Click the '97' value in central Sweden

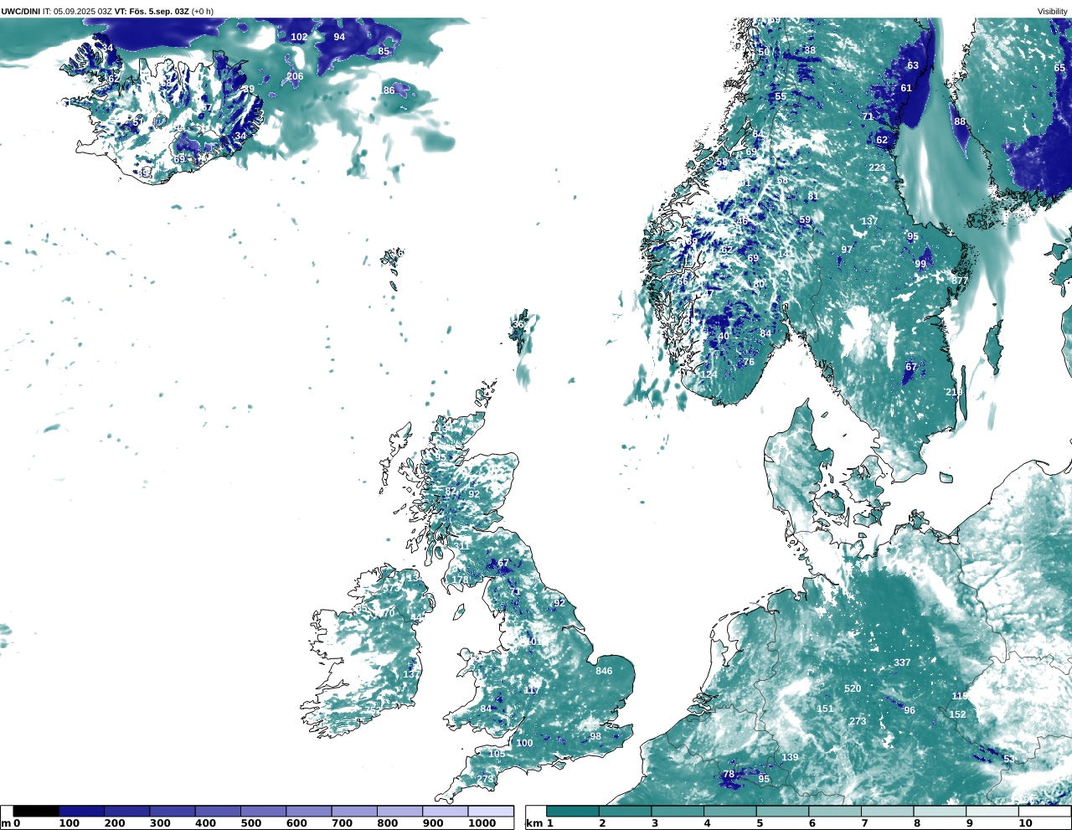[847, 250]
